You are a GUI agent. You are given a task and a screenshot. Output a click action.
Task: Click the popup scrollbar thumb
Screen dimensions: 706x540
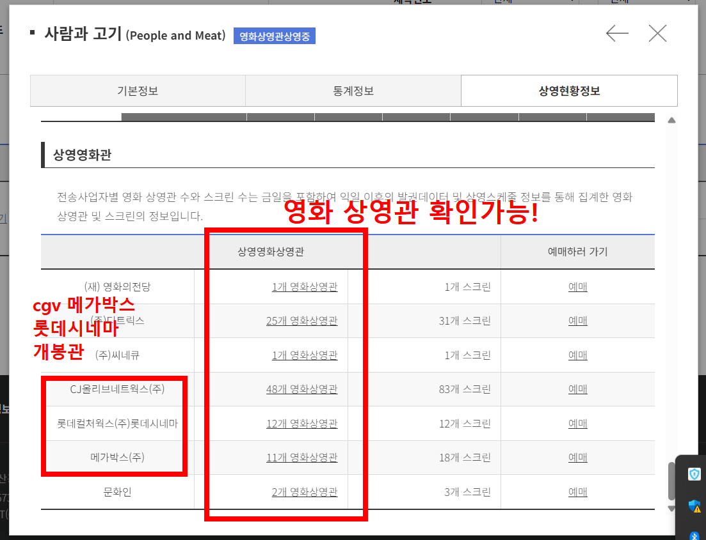[671, 481]
